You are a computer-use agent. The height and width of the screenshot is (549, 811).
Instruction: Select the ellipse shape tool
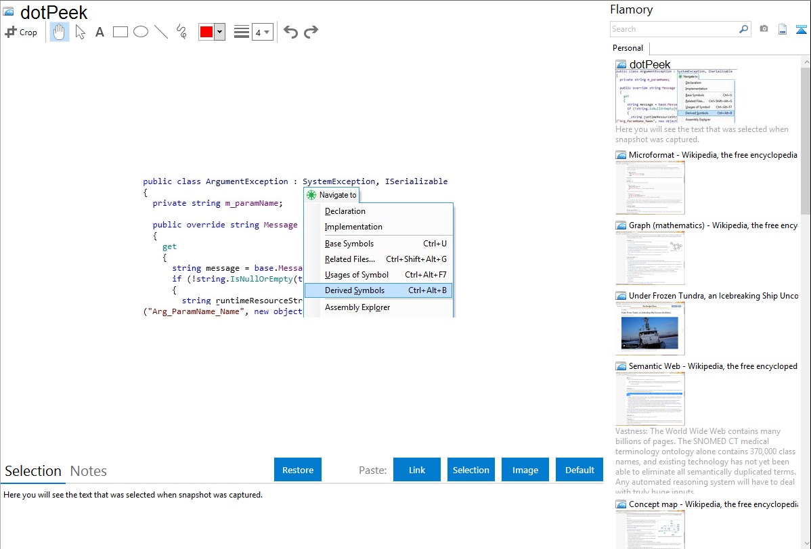[141, 32]
